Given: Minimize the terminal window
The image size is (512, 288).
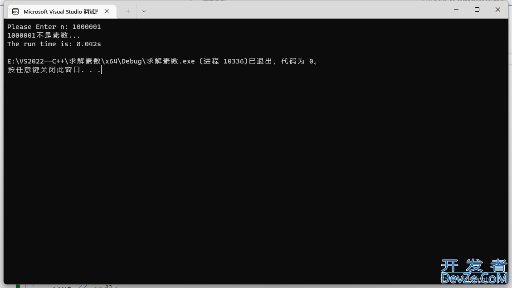Looking at the screenshot, I should coord(456,10).
